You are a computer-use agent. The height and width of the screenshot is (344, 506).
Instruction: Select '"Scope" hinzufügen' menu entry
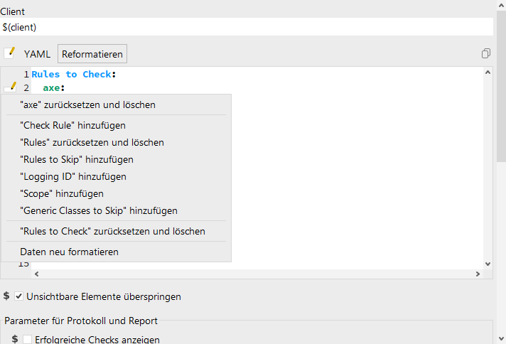[61, 193]
